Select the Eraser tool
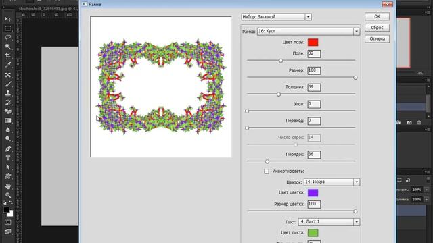Screen dimensions: 433x243 [8, 111]
